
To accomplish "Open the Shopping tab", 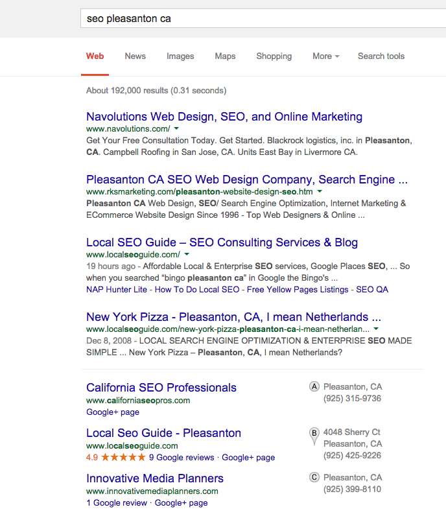I will pos(274,56).
